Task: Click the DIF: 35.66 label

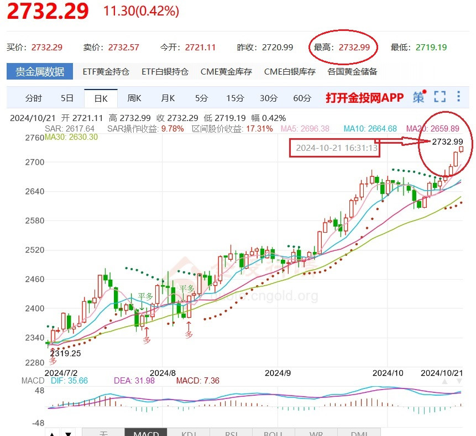Action: pos(69,381)
